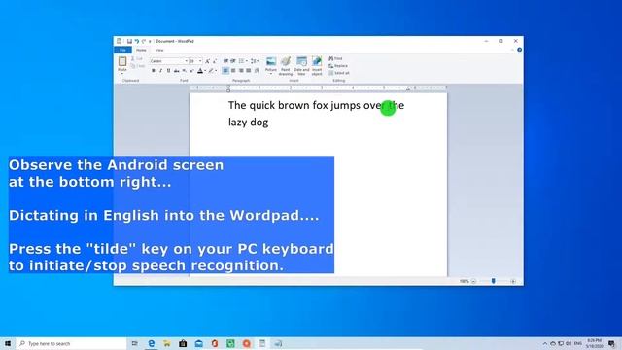The height and width of the screenshot is (350, 622).
Task: Click the word "lazy" in document
Action: coord(237,122)
